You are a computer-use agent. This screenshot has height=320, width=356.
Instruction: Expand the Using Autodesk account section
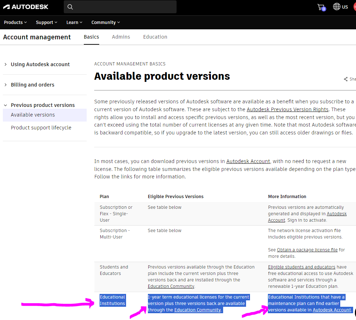point(40,64)
